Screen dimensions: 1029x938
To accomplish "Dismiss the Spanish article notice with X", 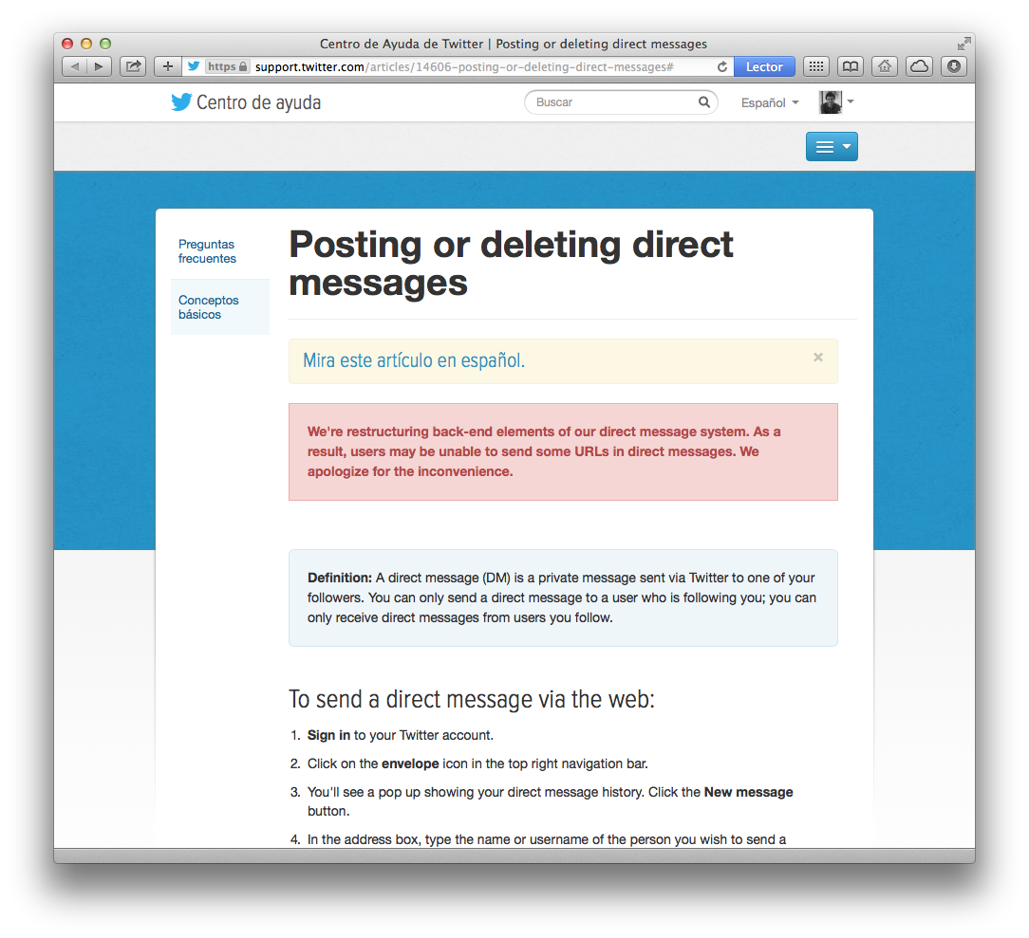I will (x=818, y=358).
